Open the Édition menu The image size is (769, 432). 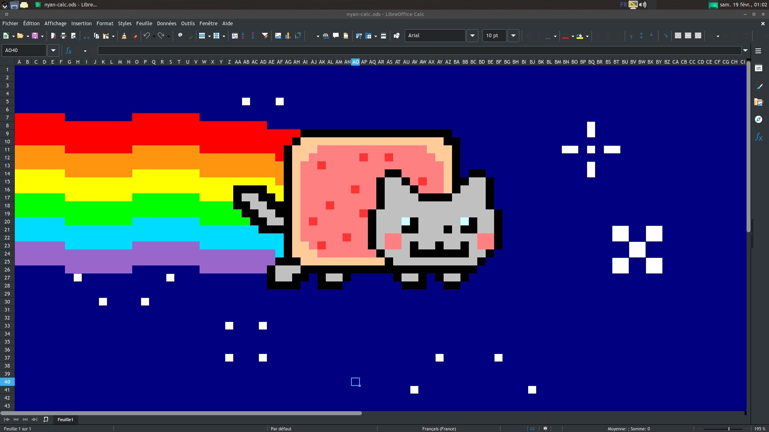[31, 24]
